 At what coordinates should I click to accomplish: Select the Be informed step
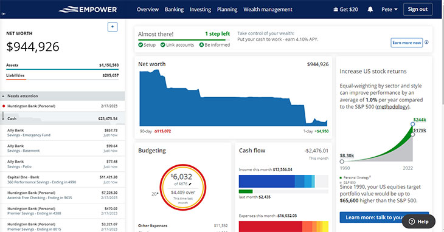pyautogui.click(x=215, y=45)
